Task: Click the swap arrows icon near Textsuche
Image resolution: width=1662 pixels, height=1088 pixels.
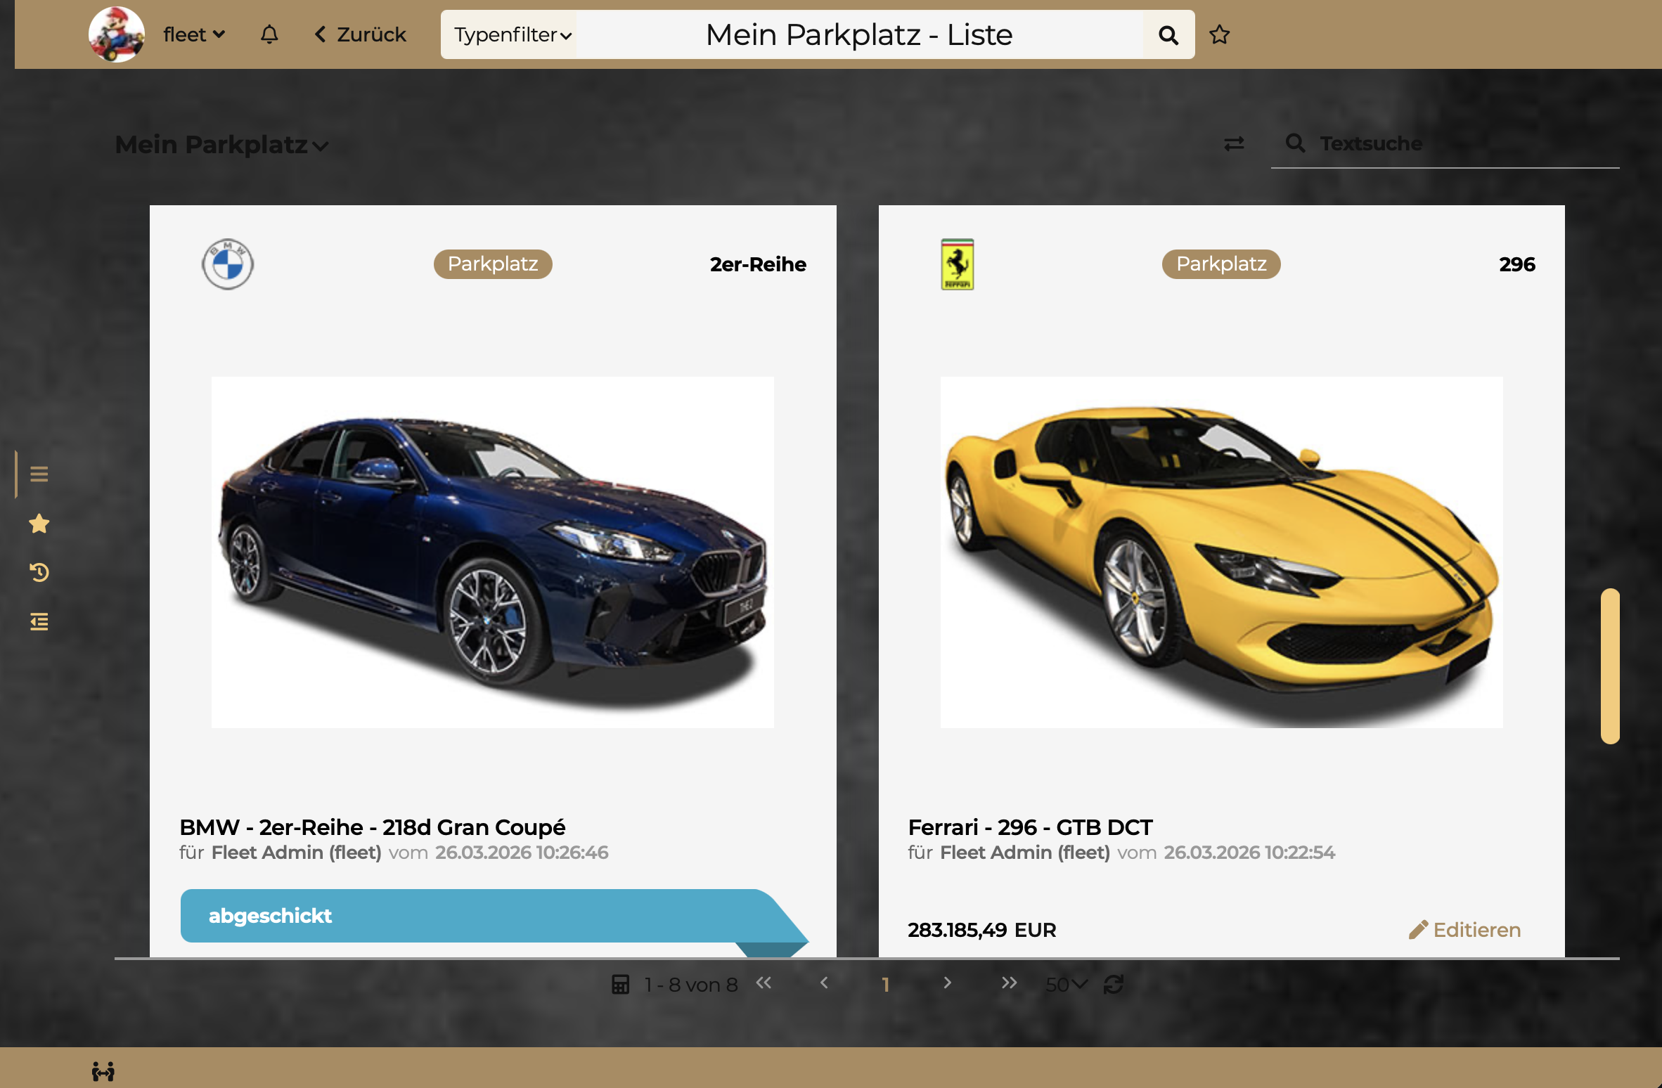Action: (1235, 144)
